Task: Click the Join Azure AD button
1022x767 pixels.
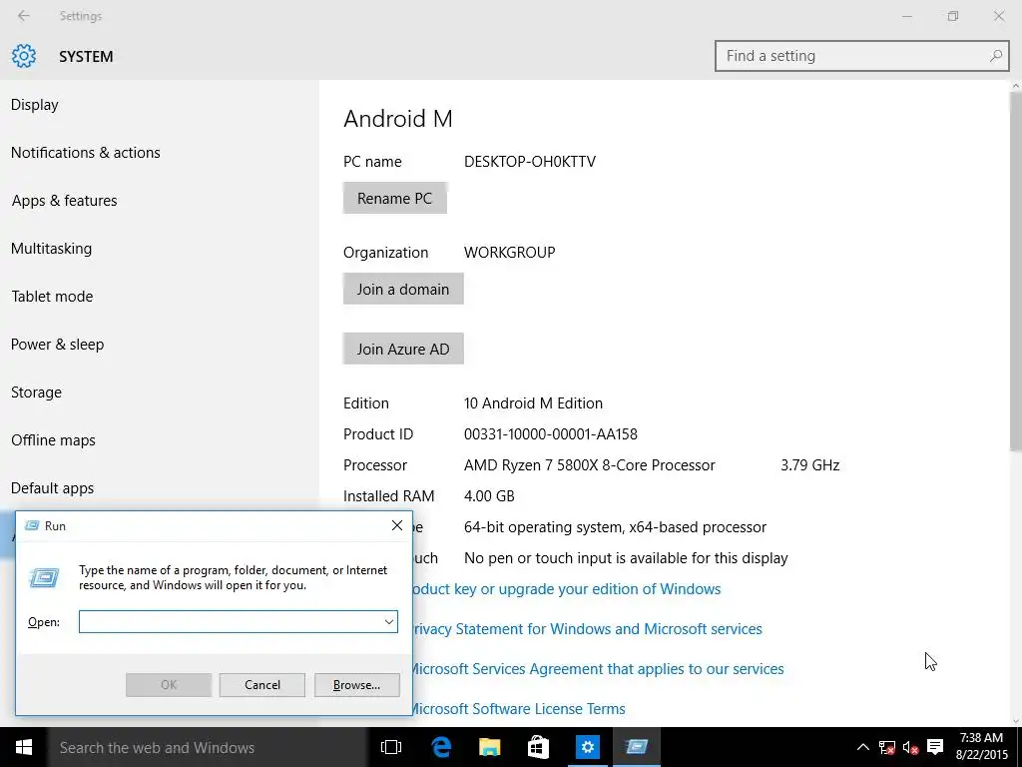Action: point(403,349)
